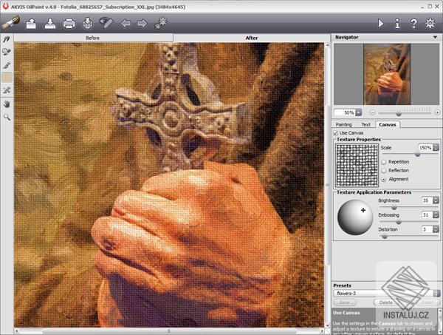
Task: Click the zoom in plus button
Action: pos(437,112)
